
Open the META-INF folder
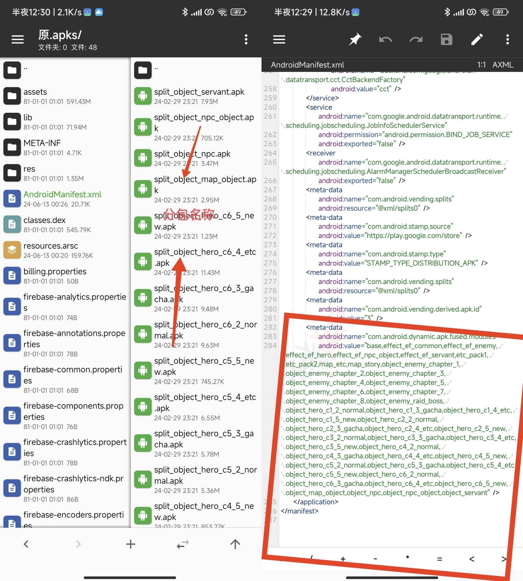65,147
